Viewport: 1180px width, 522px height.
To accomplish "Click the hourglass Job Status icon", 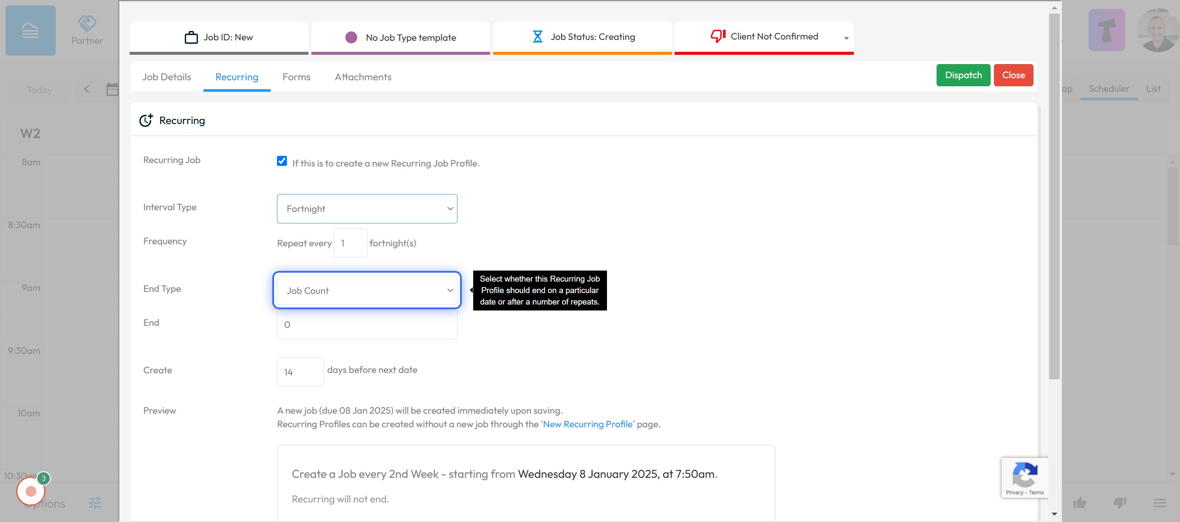I will [x=537, y=37].
